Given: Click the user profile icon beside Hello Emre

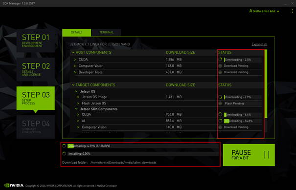Looking at the screenshot, I should (x=250, y=11).
